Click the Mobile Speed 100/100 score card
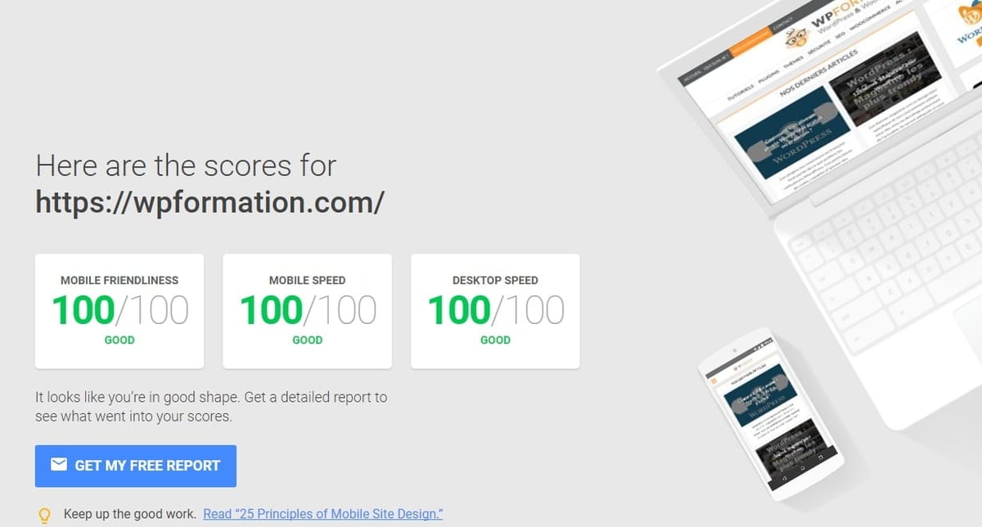 point(307,311)
